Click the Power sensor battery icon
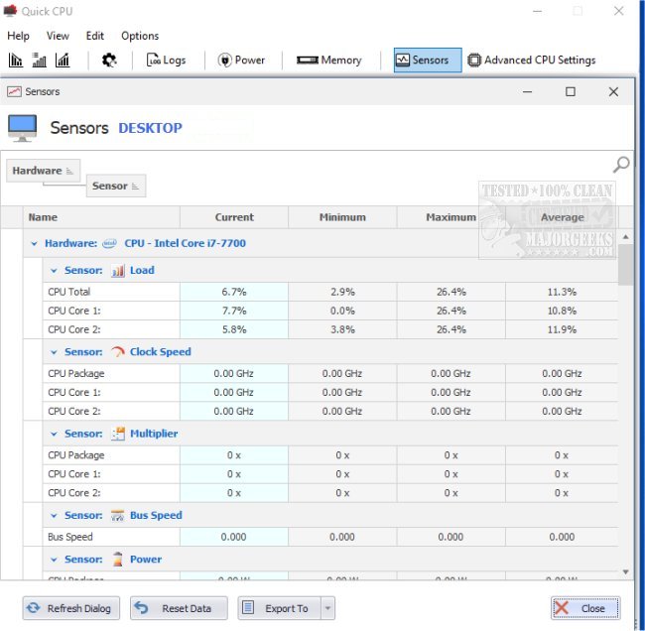645x631 pixels. (118, 560)
